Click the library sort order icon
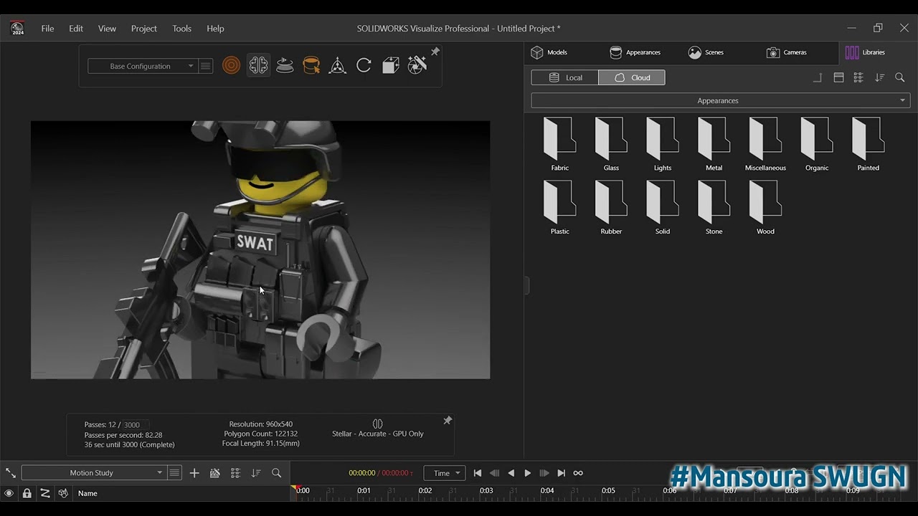 [879, 77]
